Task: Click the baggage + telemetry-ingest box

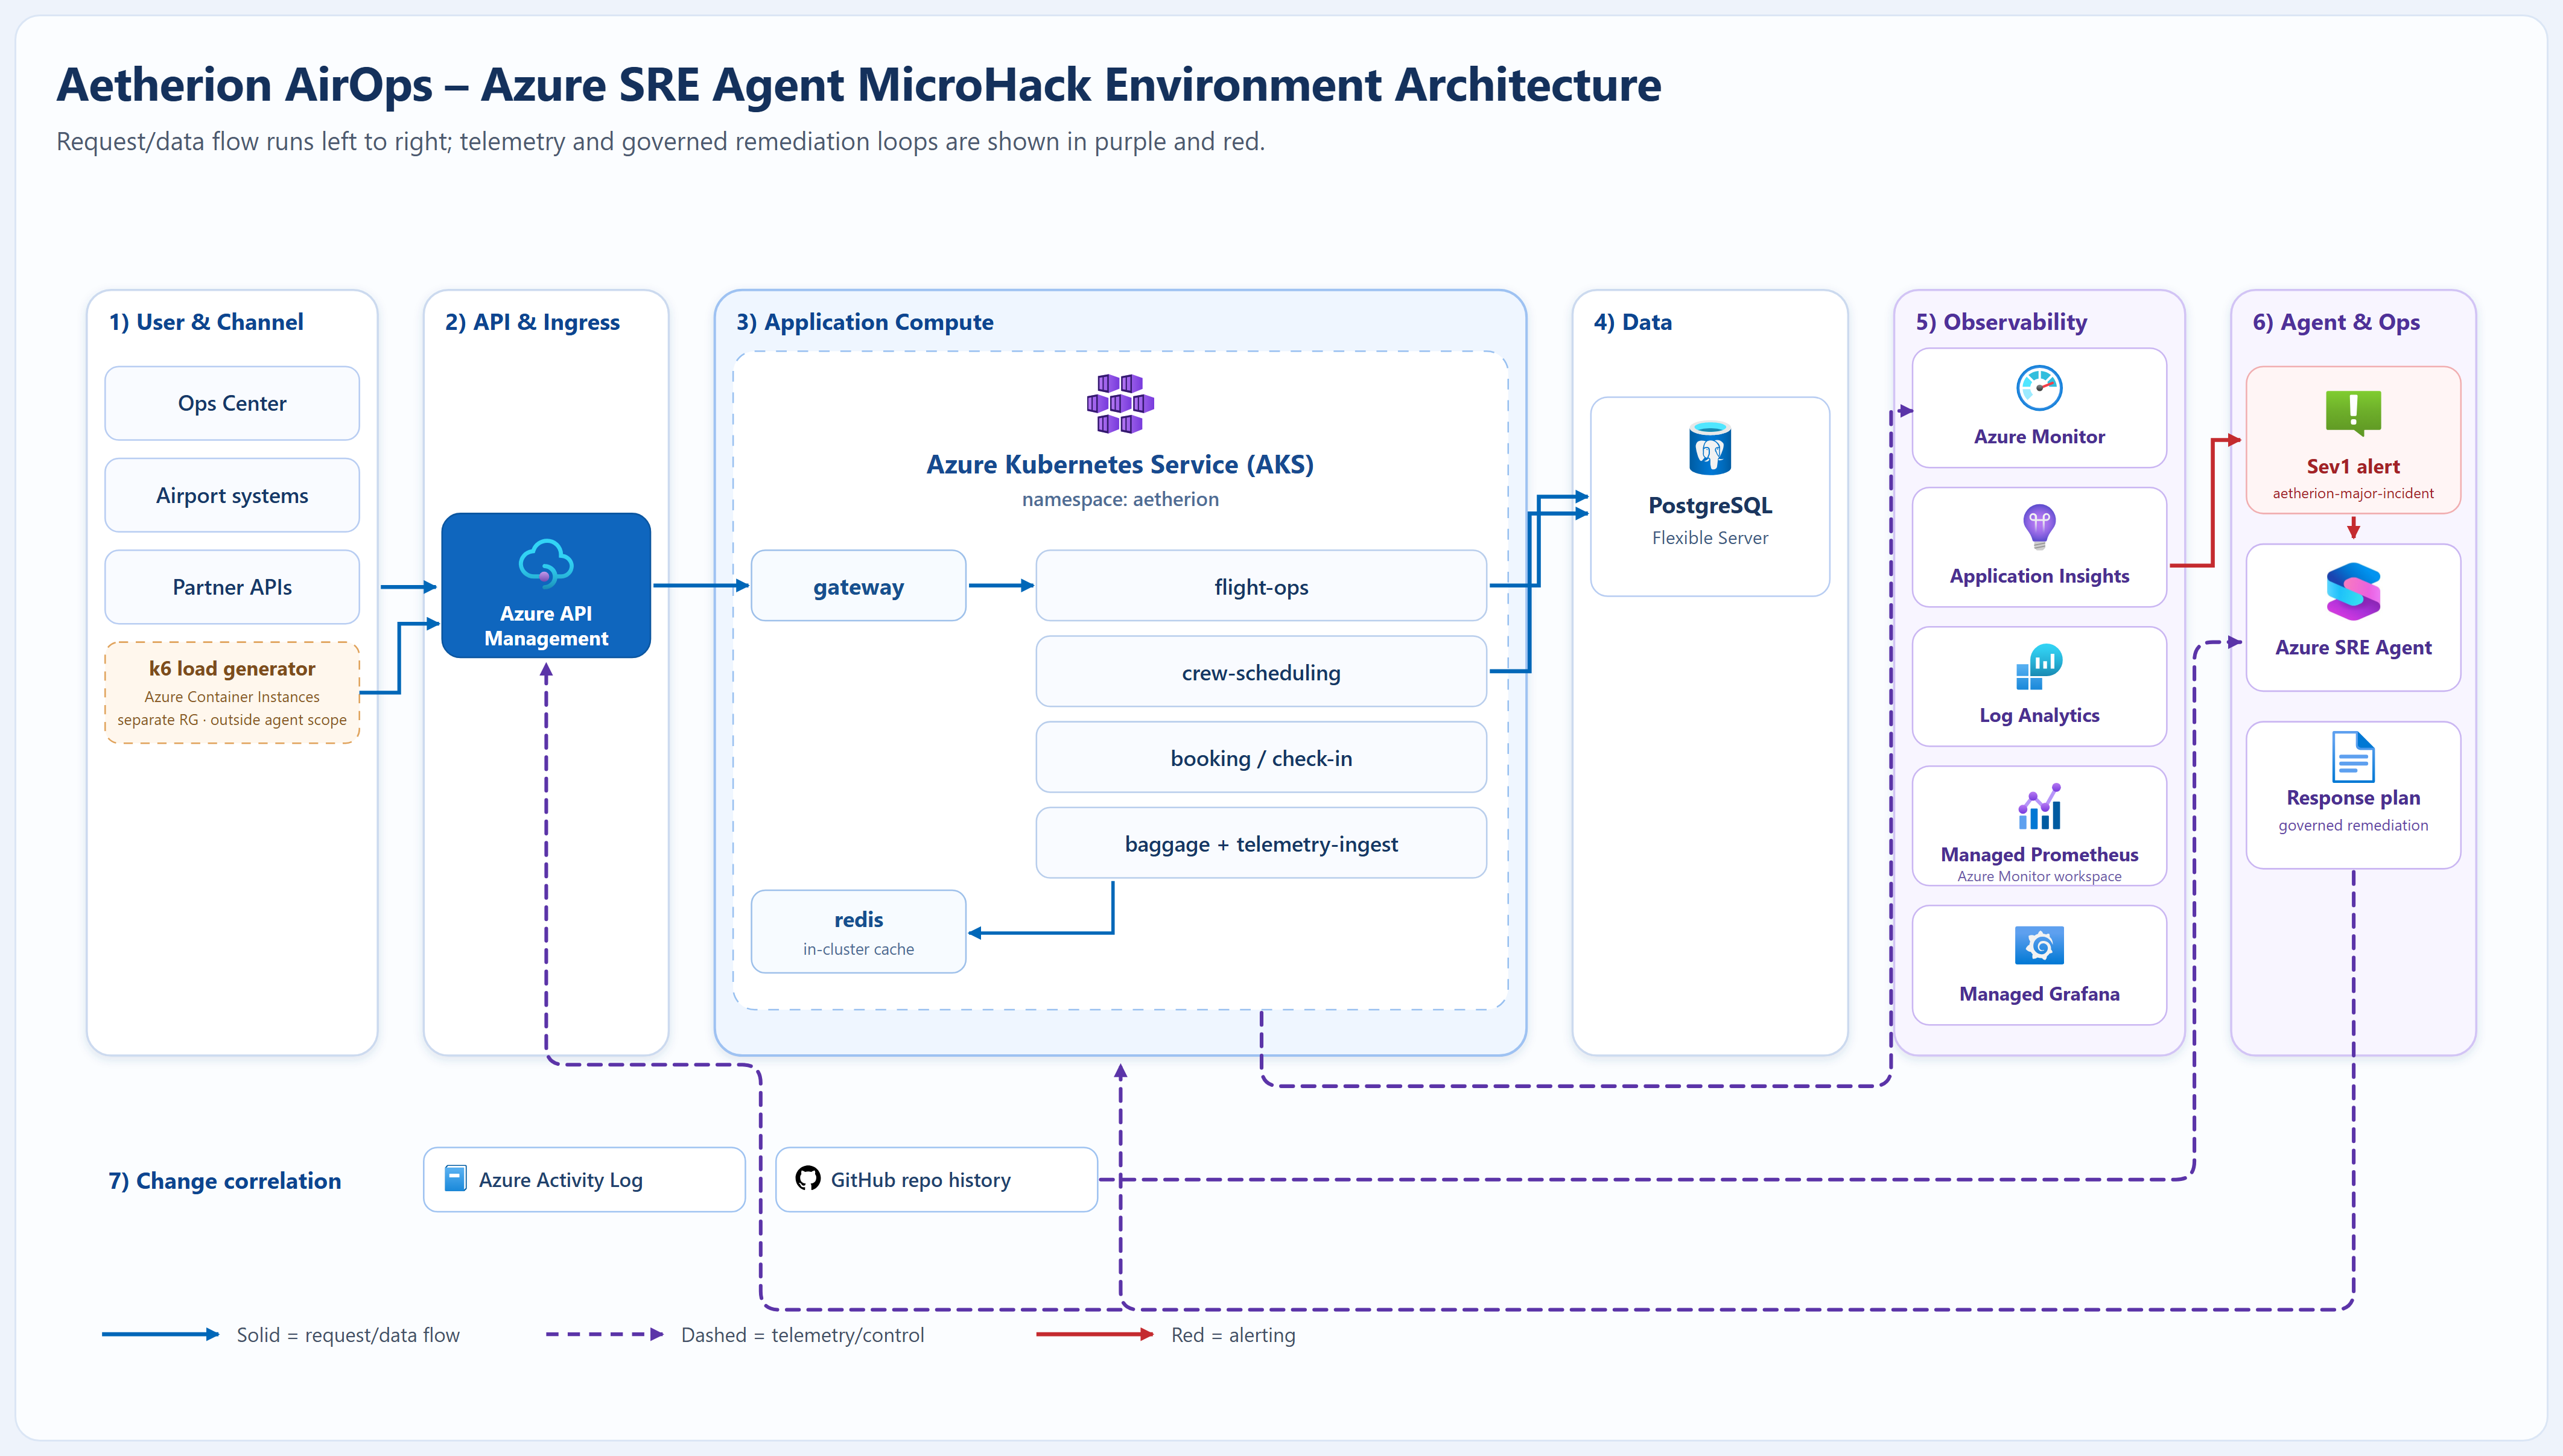Action: tap(1261, 843)
